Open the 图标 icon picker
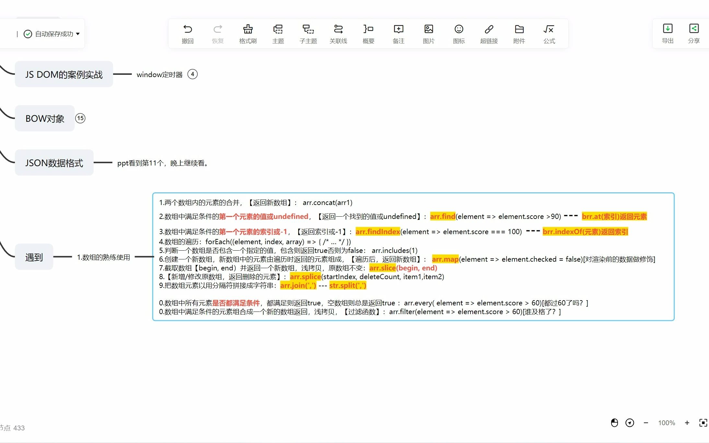The height and width of the screenshot is (443, 709). pyautogui.click(x=459, y=34)
